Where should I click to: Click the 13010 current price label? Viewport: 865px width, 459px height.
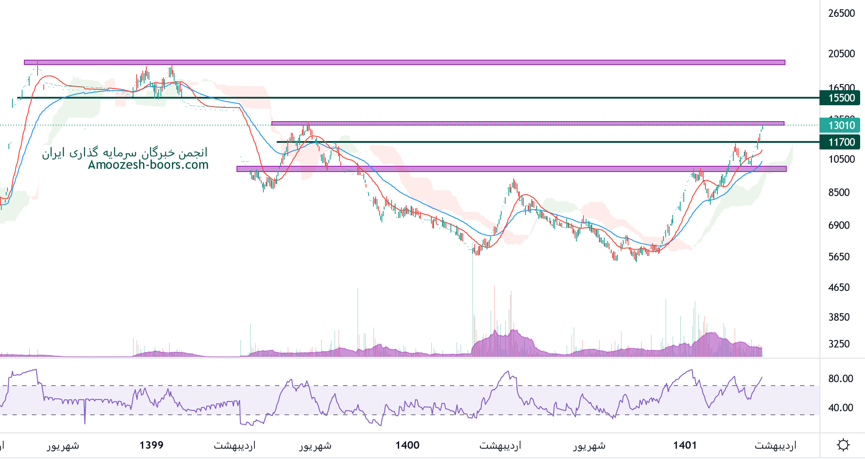coord(839,125)
